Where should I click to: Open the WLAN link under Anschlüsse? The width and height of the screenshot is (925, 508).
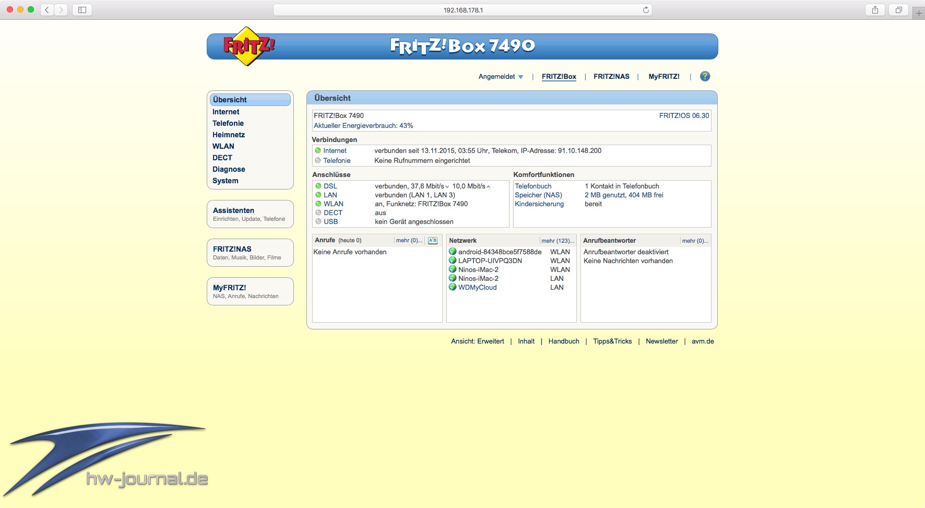pos(334,204)
